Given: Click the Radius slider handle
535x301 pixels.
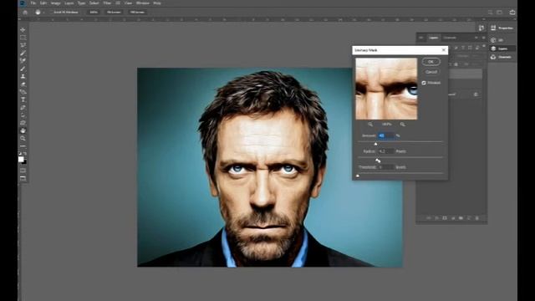Looking at the screenshot, I should coord(377,160).
